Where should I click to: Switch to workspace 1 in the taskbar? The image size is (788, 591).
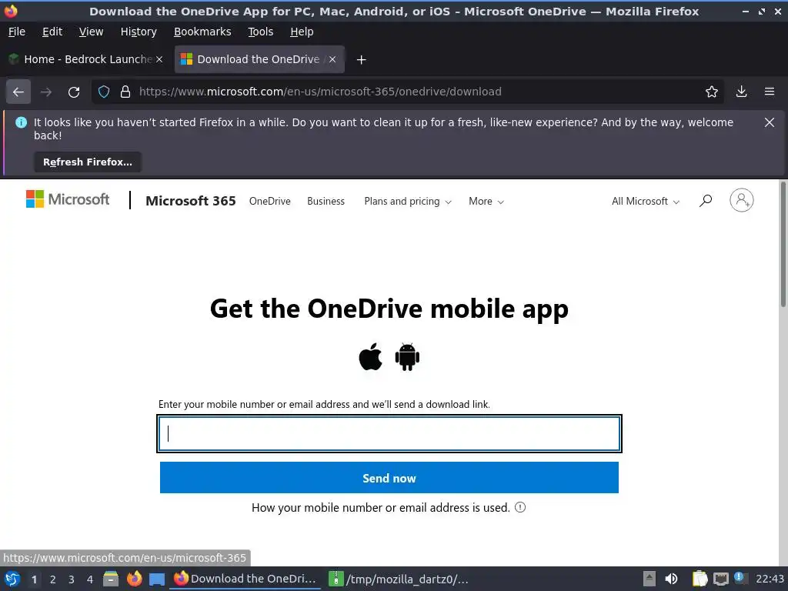34,579
